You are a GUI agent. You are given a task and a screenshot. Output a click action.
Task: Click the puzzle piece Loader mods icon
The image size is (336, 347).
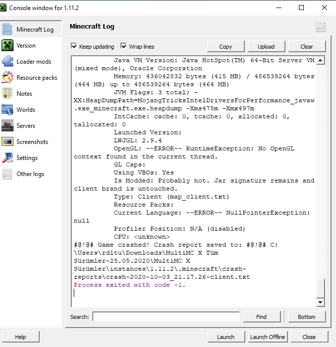pos(8,61)
